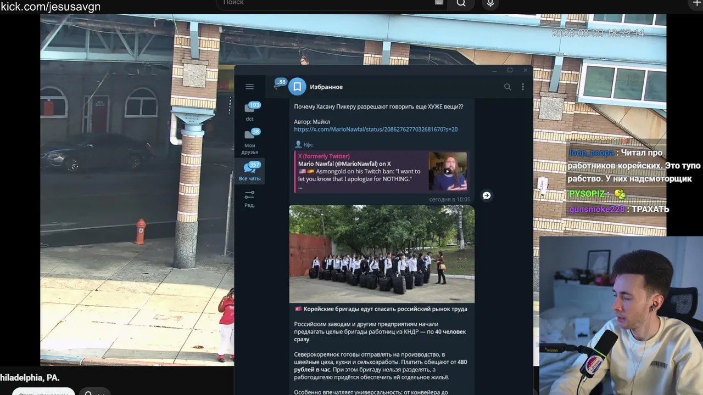Click the loop_poopa username in chat overlay
Screen dimensions: 703x395
point(591,153)
